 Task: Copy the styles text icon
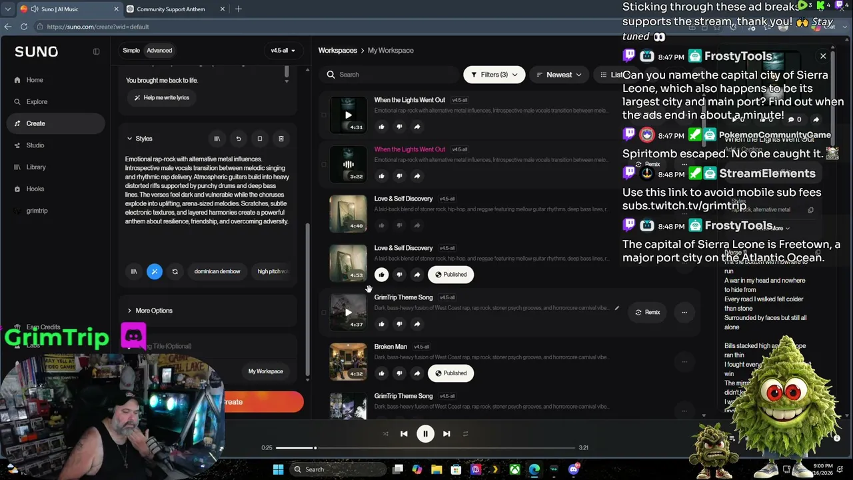tap(260, 139)
